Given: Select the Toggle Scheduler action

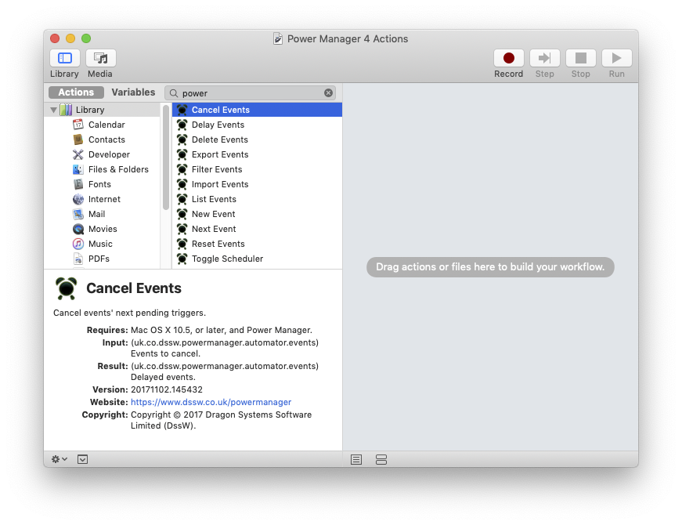Looking at the screenshot, I should [x=257, y=259].
